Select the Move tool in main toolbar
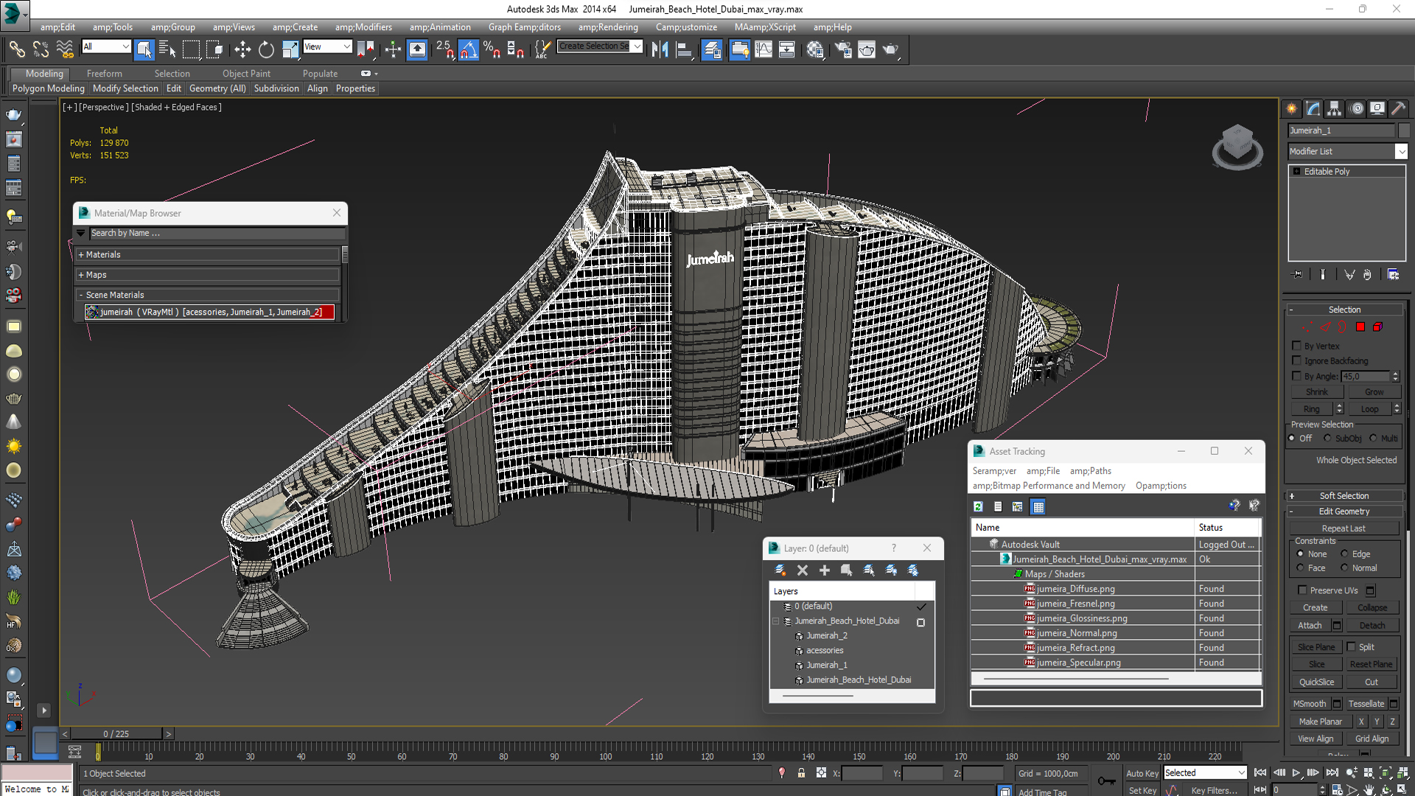 [242, 49]
